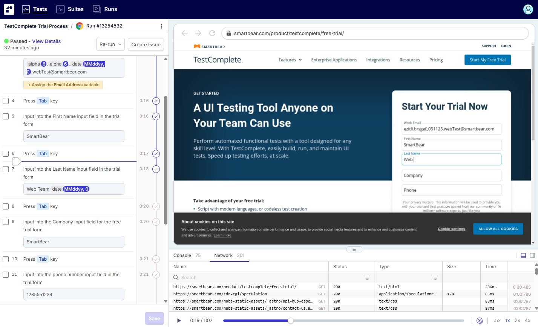Expand the Features menu on the webpage
Viewport: 538px width, 327px height.
click(x=290, y=60)
